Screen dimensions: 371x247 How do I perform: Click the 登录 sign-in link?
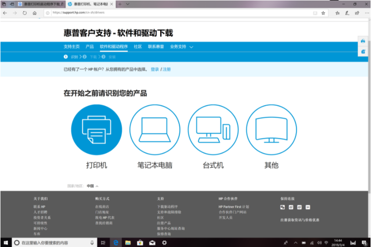click(155, 69)
